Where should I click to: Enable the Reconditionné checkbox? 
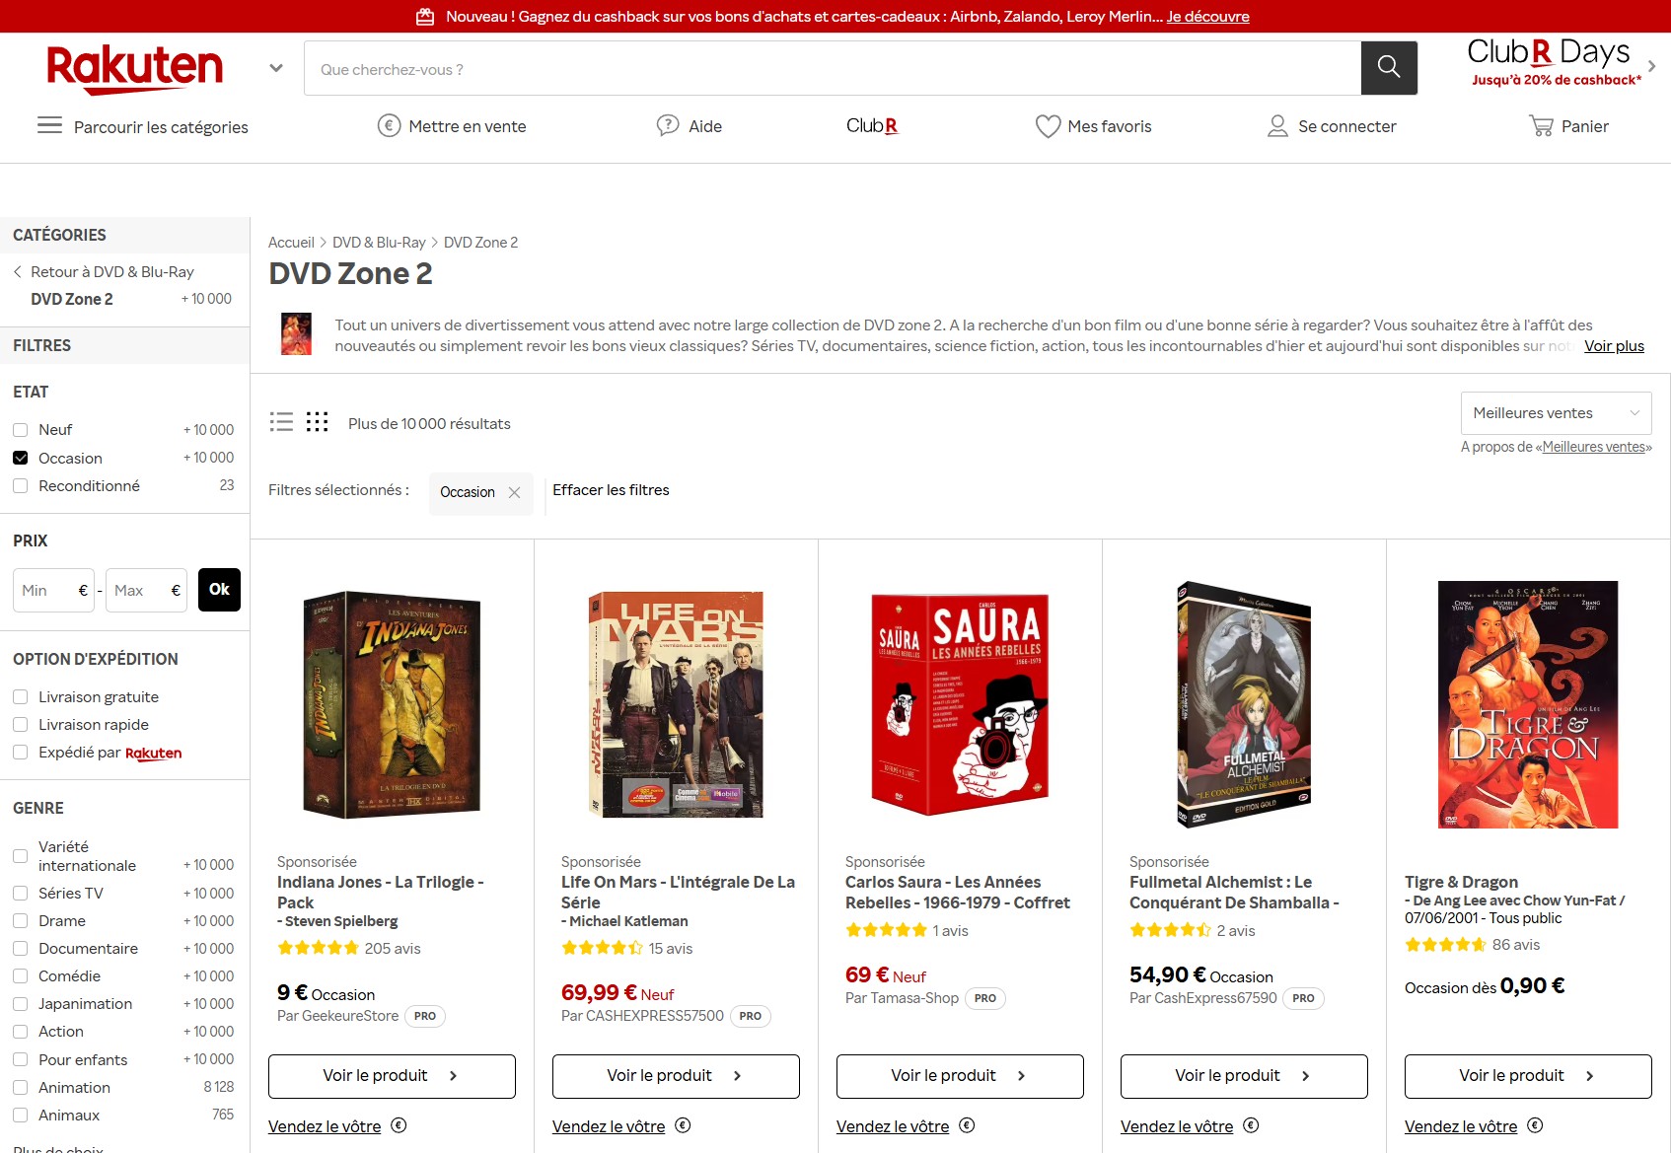point(20,485)
